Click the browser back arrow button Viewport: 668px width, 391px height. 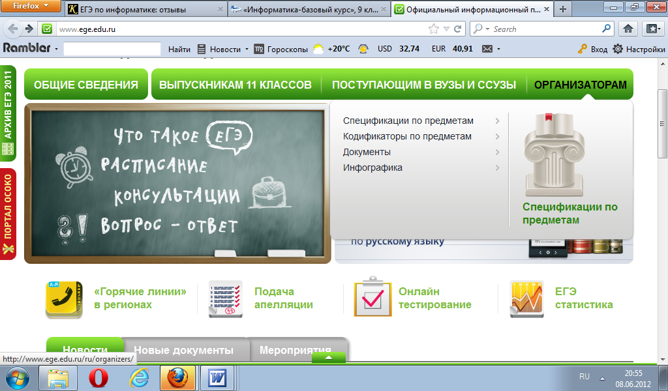point(13,29)
